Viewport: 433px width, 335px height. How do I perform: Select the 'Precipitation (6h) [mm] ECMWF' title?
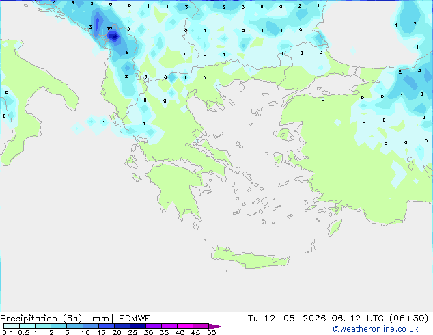coord(75,319)
